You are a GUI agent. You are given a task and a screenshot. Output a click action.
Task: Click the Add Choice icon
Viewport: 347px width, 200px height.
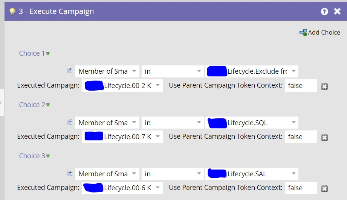click(x=303, y=33)
